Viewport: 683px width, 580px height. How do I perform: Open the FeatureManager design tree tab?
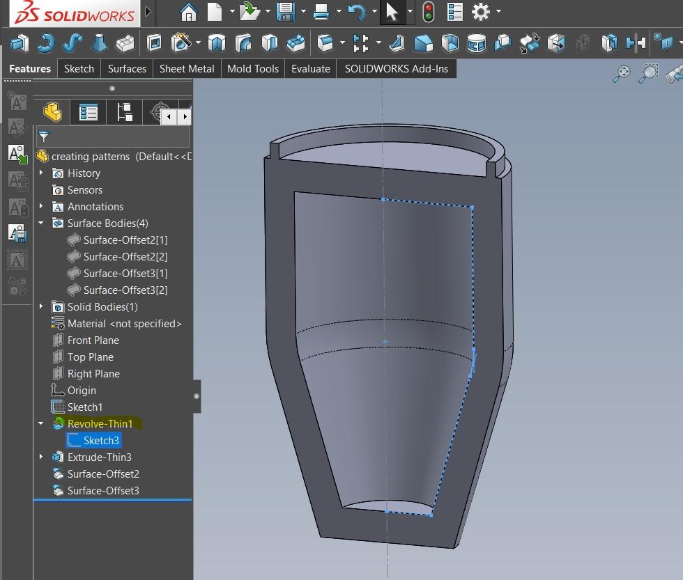pyautogui.click(x=52, y=112)
